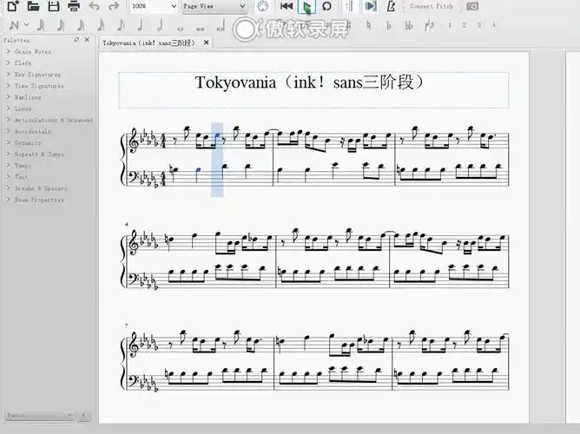Screen dimensions: 580x434
Task: Toggle note input mode N icon
Action: 14,25
